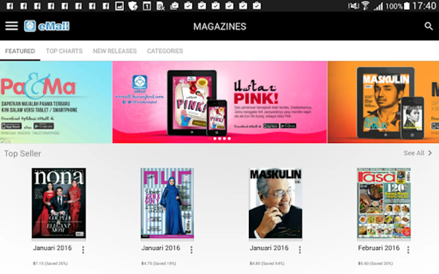The height and width of the screenshot is (274, 439).
Task: Click Januari 2016 title under nur cover
Action: point(161,248)
